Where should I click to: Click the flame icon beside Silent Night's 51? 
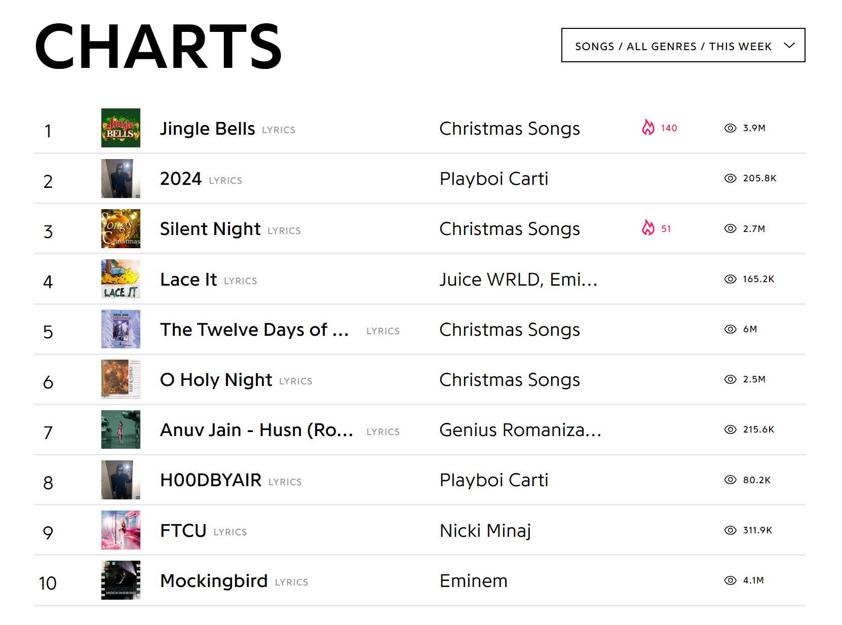(648, 228)
